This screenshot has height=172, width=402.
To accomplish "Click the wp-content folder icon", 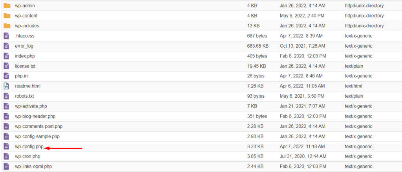I will [x=7, y=16].
